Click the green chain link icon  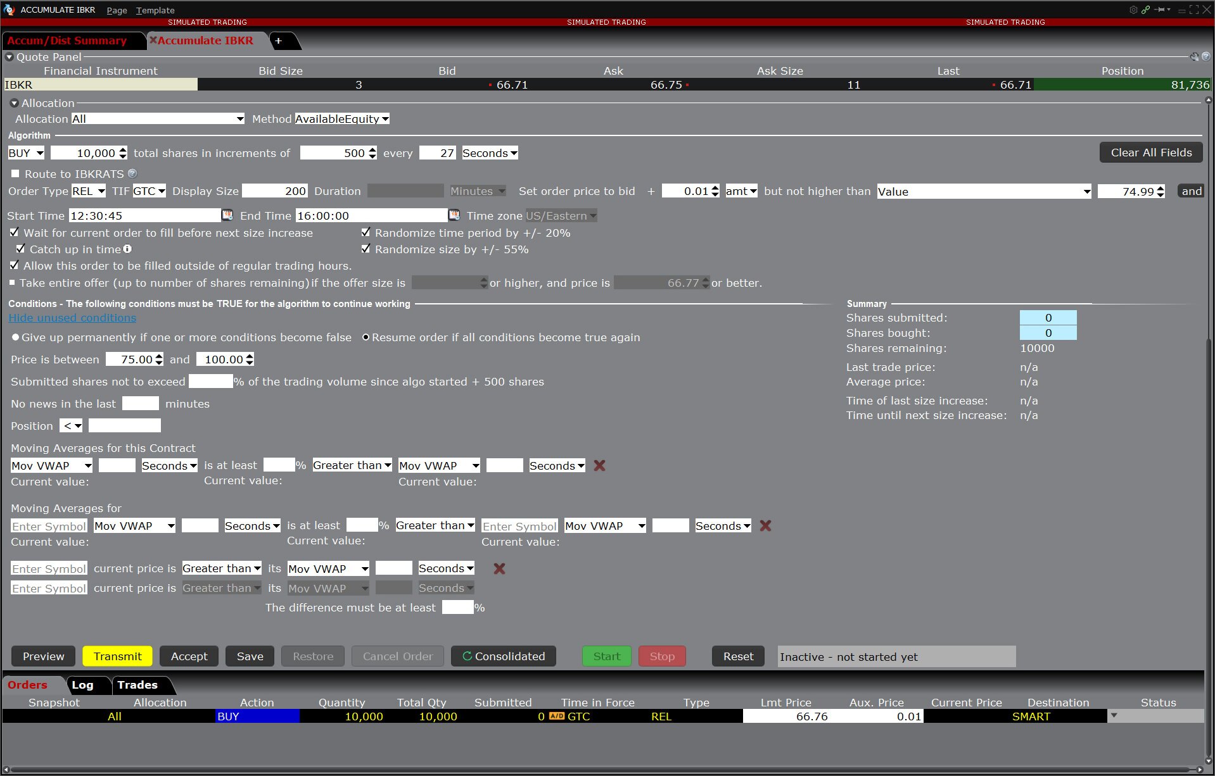tap(1145, 9)
